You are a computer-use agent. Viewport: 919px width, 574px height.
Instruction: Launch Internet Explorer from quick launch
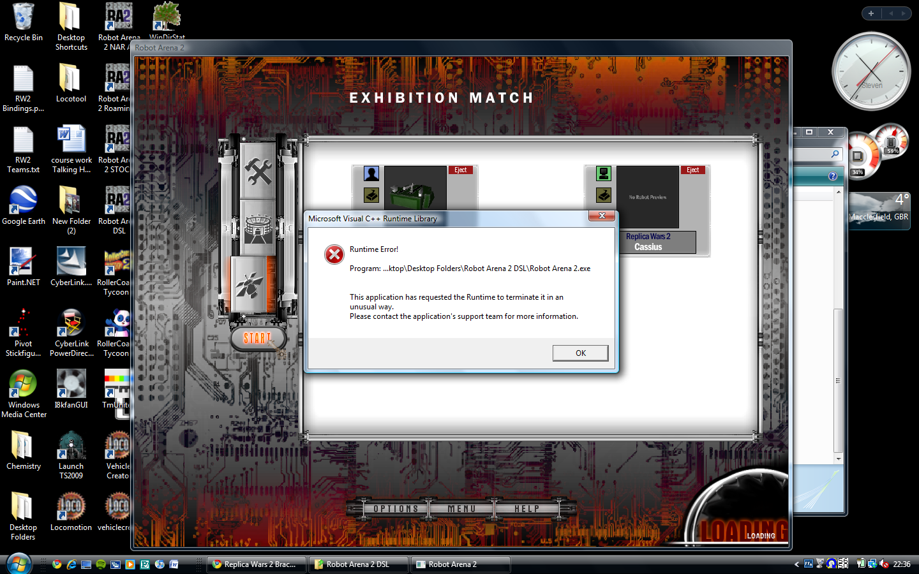click(71, 564)
